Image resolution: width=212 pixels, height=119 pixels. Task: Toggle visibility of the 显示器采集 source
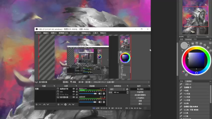pyautogui.click(x=74, y=97)
